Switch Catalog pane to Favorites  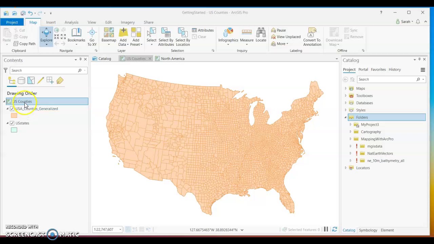378,69
